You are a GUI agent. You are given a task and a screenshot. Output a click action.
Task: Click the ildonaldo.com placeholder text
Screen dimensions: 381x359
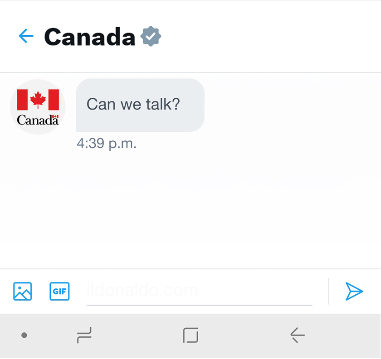click(142, 290)
